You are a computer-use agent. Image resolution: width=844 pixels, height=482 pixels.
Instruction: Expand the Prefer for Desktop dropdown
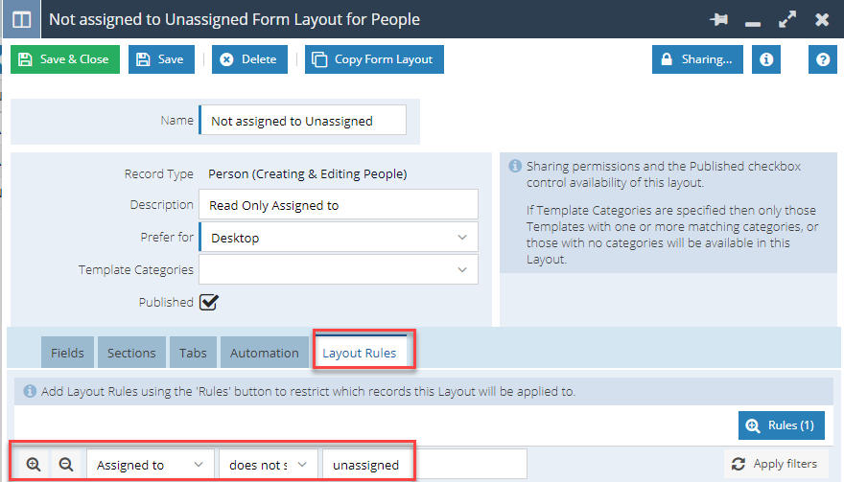pos(339,238)
